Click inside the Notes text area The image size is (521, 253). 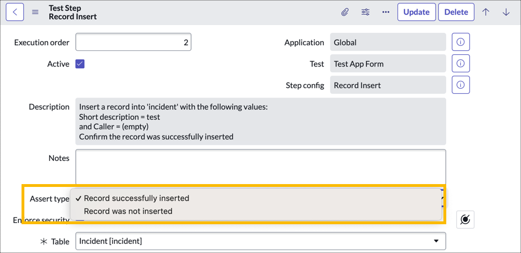pyautogui.click(x=260, y=166)
